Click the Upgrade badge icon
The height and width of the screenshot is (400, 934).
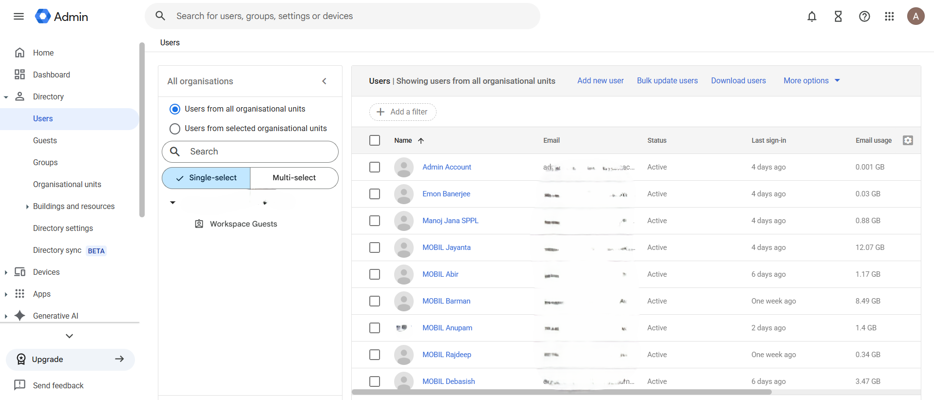[x=21, y=360]
